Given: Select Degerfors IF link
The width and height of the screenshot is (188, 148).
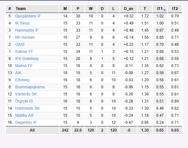Looking at the screenshot, I should (26, 123).
